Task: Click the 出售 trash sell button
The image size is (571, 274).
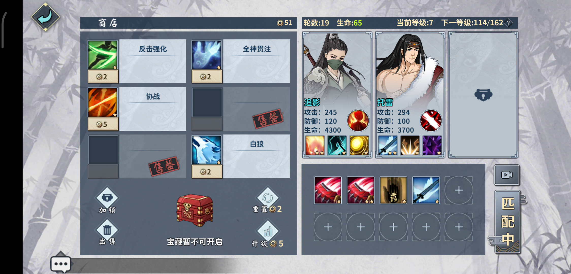Action: point(107,233)
